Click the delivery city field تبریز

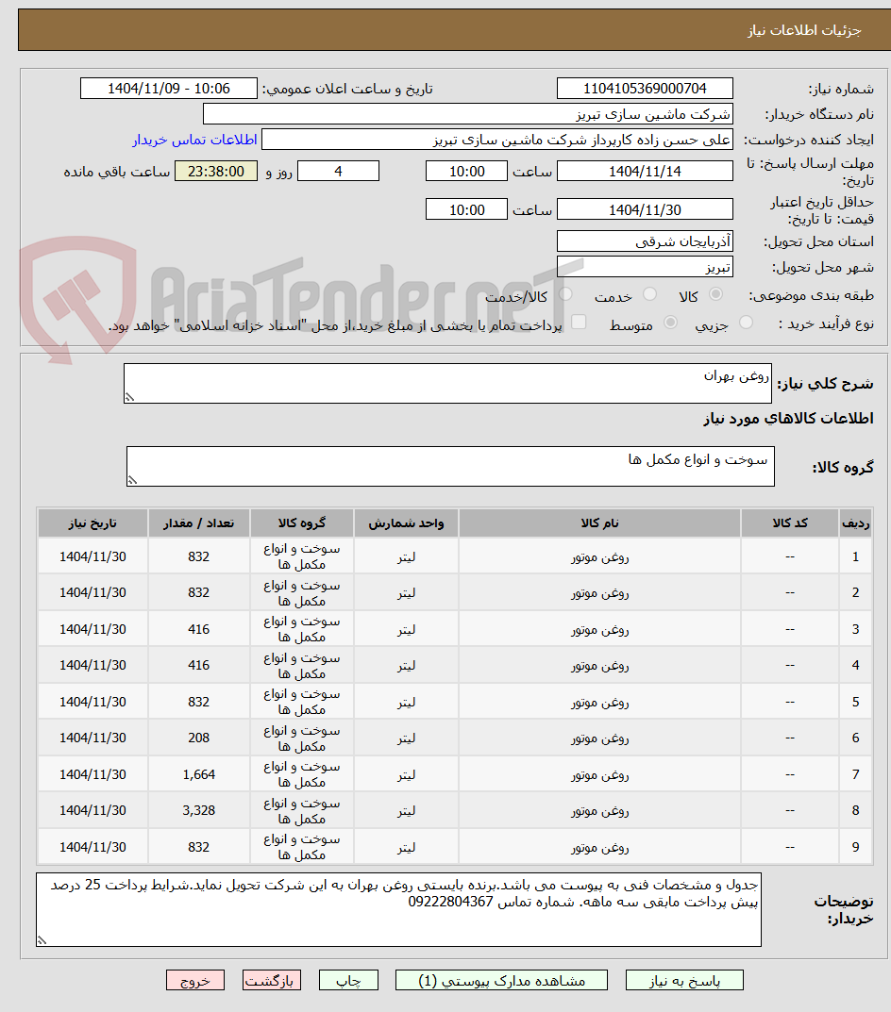[645, 267]
